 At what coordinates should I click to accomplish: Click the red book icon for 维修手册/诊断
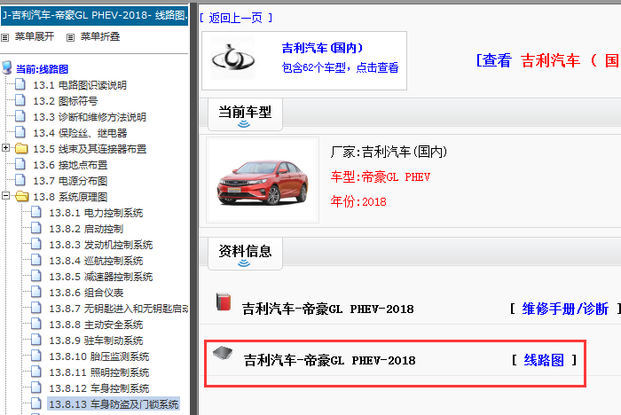(x=224, y=301)
